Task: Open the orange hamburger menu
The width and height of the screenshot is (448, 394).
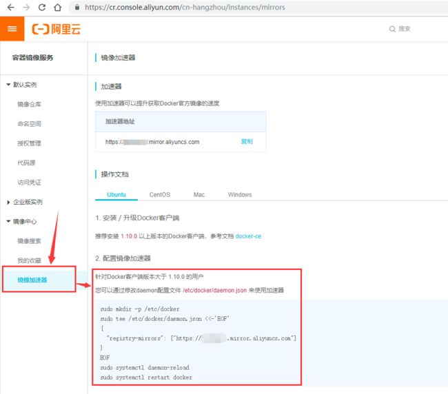Action: [x=12, y=28]
